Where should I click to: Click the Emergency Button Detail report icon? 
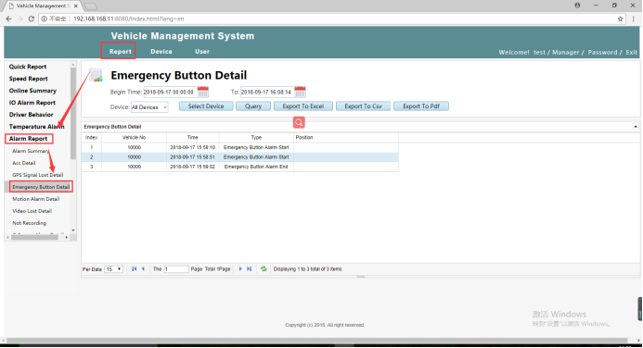pyautogui.click(x=96, y=75)
